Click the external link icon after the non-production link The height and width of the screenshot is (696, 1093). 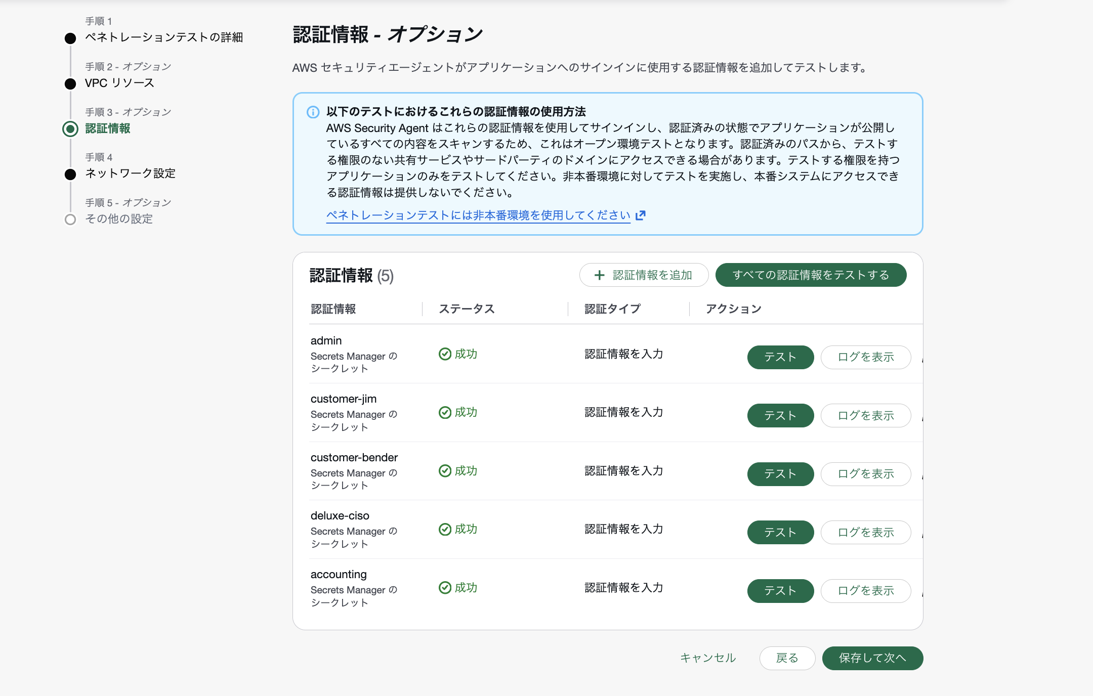pyautogui.click(x=640, y=215)
